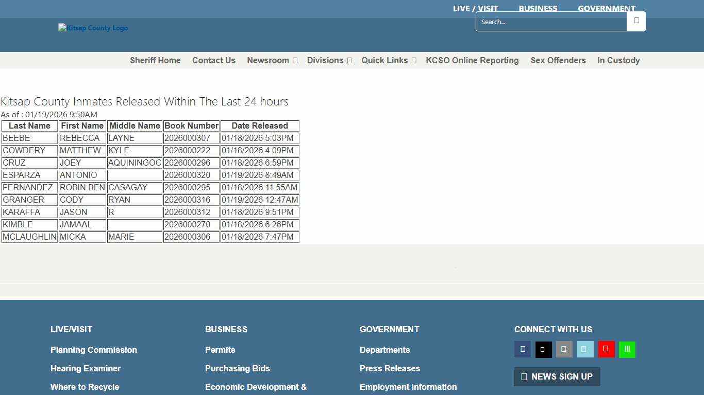Click the Kitsap County logo
This screenshot has height=395, width=704.
point(93,28)
